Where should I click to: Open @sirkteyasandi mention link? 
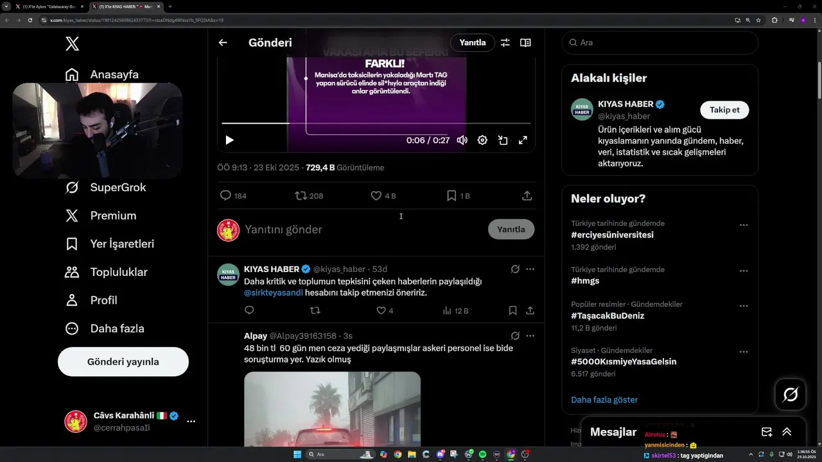274,293
